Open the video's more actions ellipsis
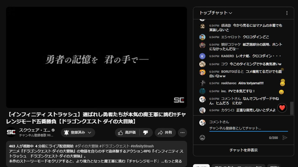 click(x=183, y=133)
